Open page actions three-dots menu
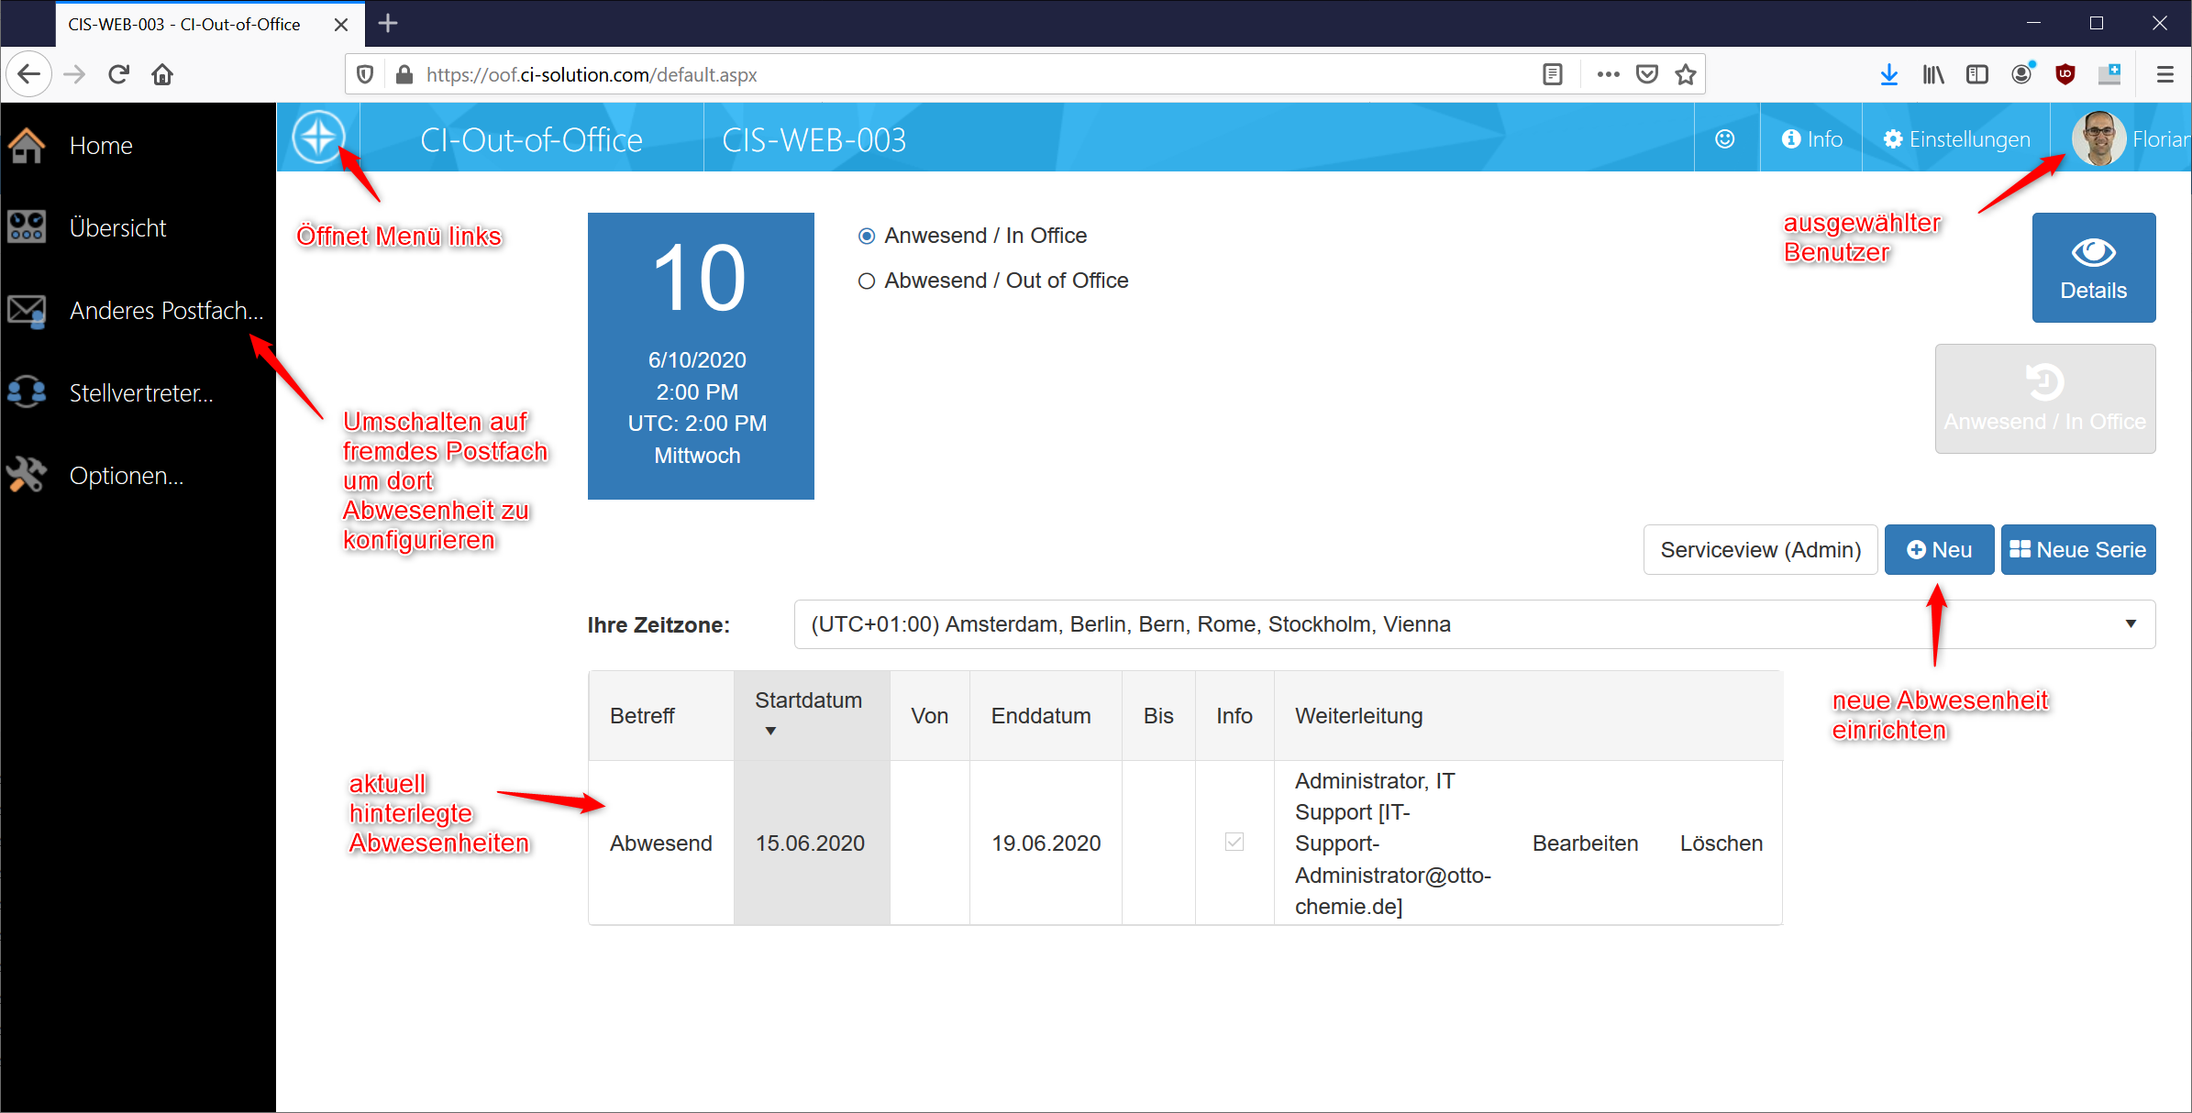The height and width of the screenshot is (1113, 2192). click(x=1608, y=74)
